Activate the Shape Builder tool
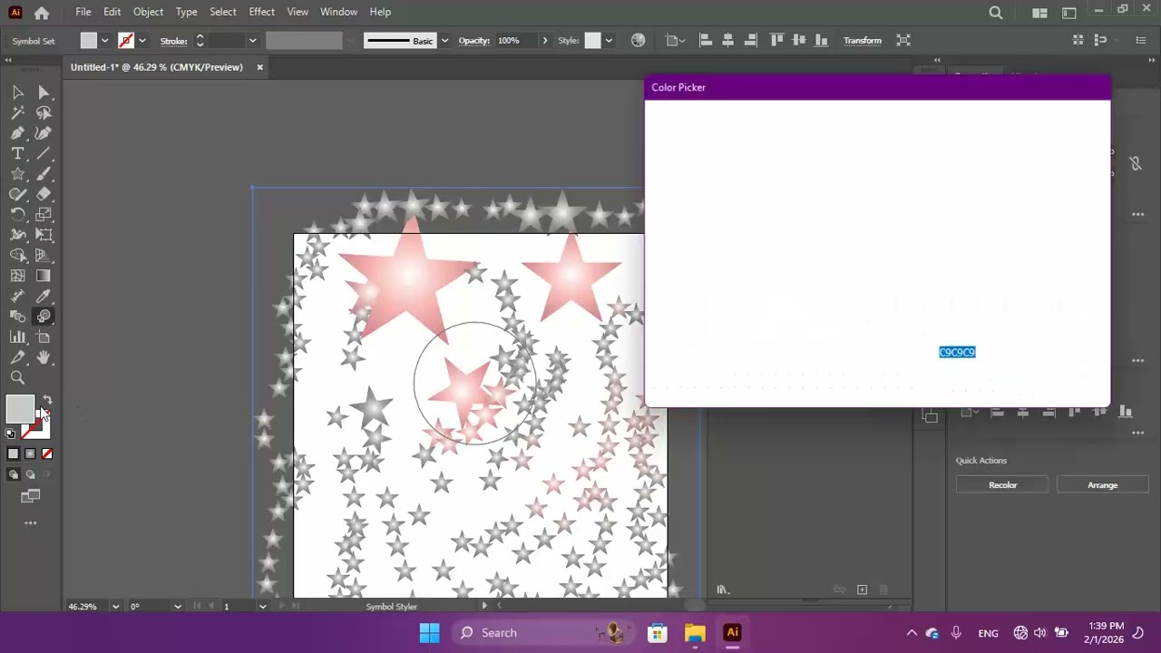The height and width of the screenshot is (653, 1161). tap(17, 256)
